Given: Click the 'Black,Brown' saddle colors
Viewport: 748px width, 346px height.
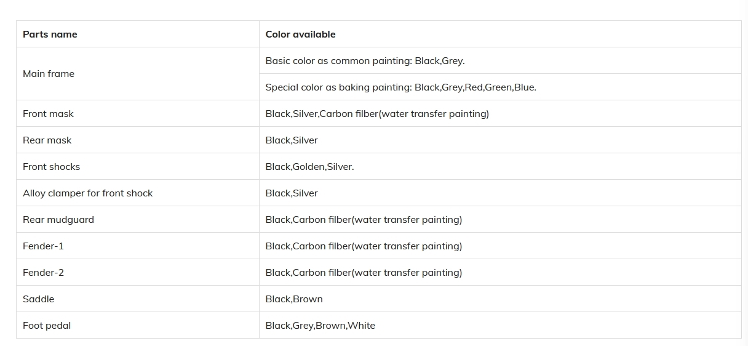Looking at the screenshot, I should pyautogui.click(x=294, y=299).
